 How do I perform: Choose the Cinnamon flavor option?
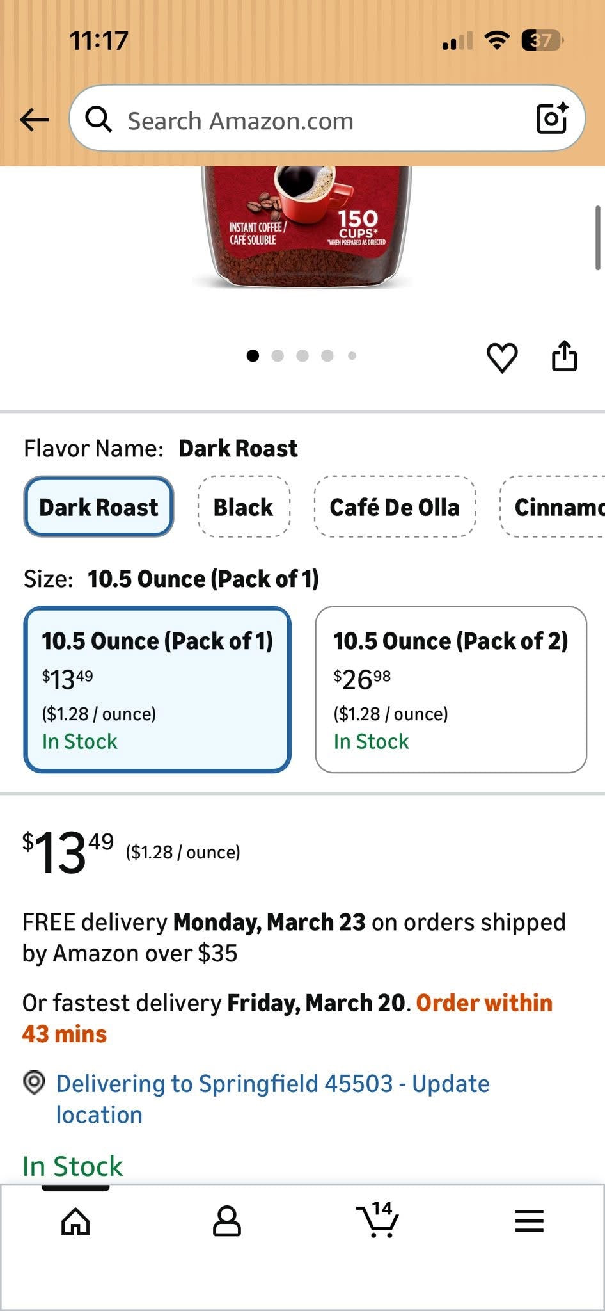tap(553, 507)
